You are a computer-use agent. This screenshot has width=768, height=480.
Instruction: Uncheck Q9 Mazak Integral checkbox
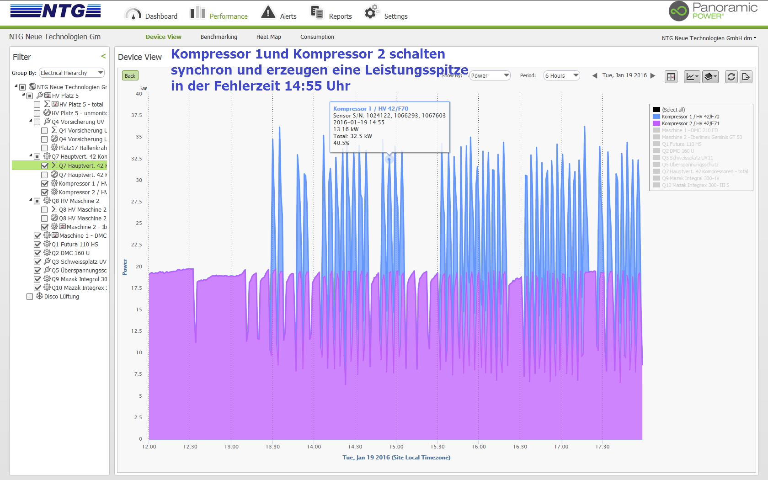(x=37, y=279)
